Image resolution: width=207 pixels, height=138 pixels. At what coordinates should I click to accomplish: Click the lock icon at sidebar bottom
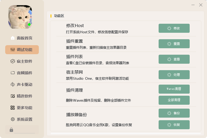pos(11,130)
